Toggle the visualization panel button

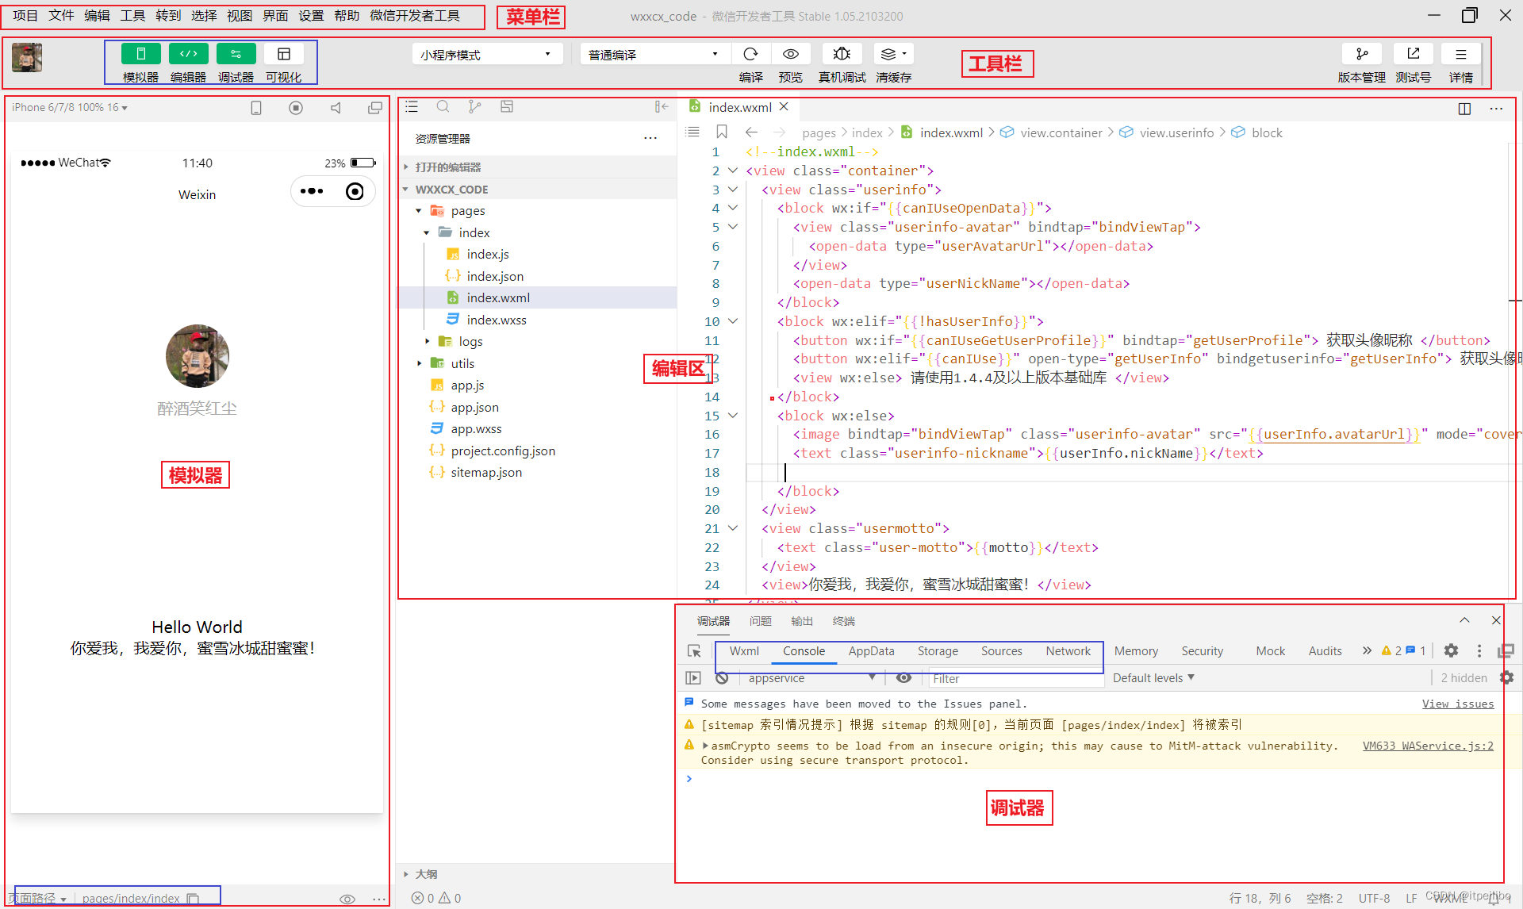point(284,54)
